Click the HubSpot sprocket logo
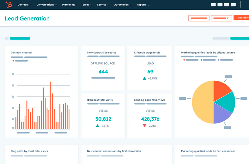This screenshot has height=164, width=249. pos(9,5)
